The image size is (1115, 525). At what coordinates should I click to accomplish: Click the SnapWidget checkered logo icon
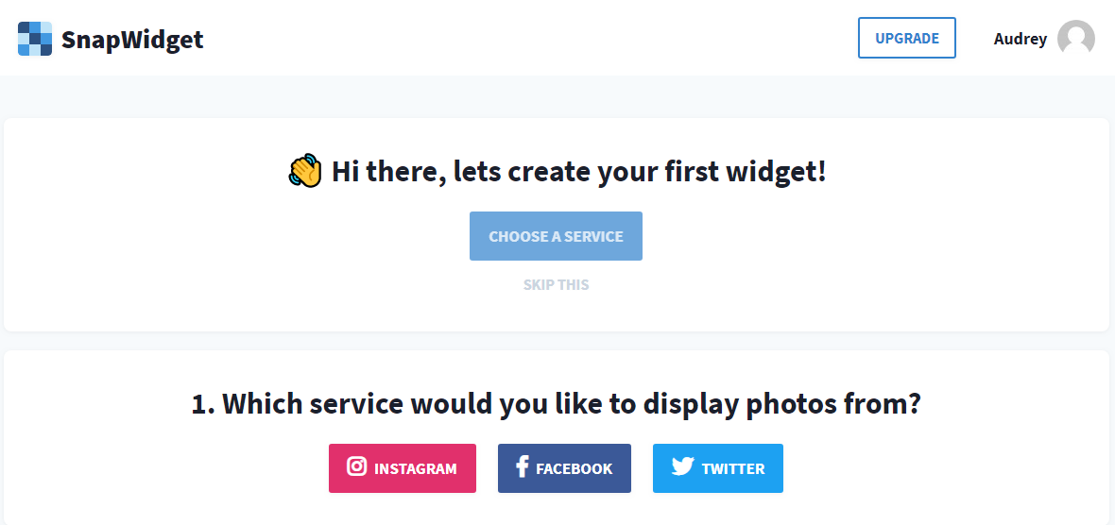point(35,39)
